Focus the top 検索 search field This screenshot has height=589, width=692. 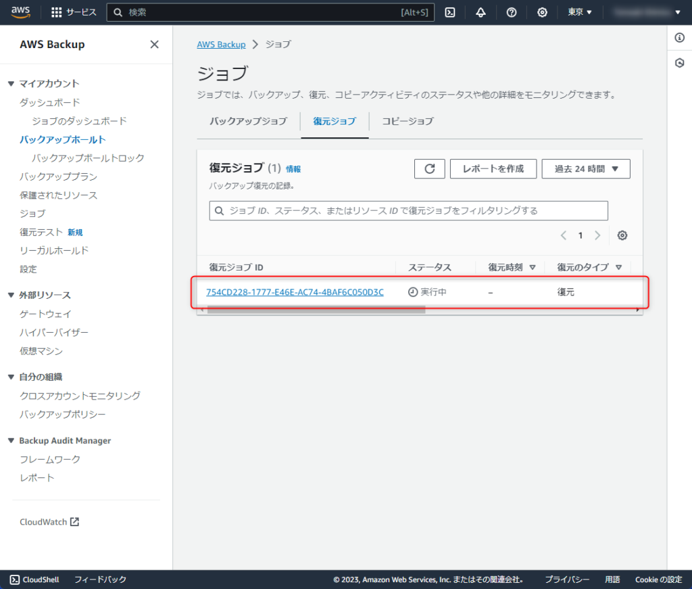(x=270, y=12)
